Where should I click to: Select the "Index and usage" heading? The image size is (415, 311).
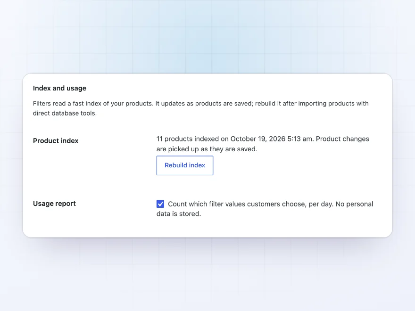(x=59, y=88)
